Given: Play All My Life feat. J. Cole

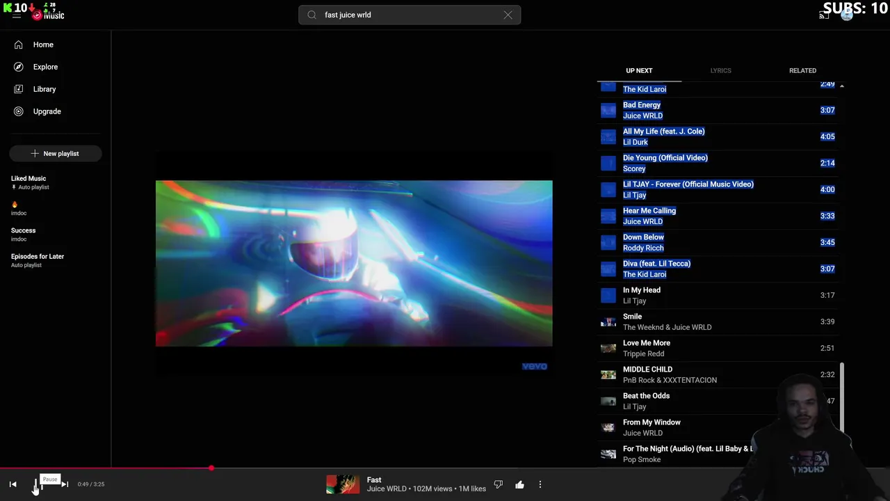Looking at the screenshot, I should 718,136.
